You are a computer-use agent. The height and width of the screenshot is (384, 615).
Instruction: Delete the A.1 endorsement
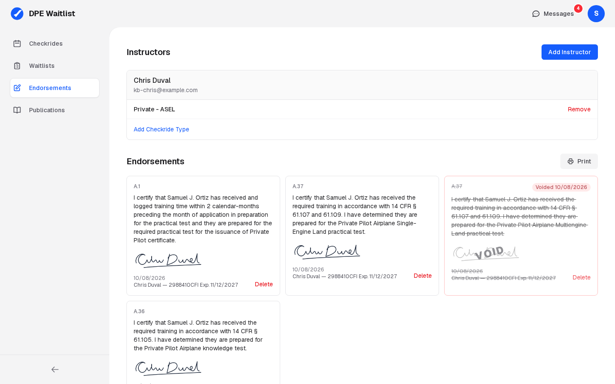point(264,284)
